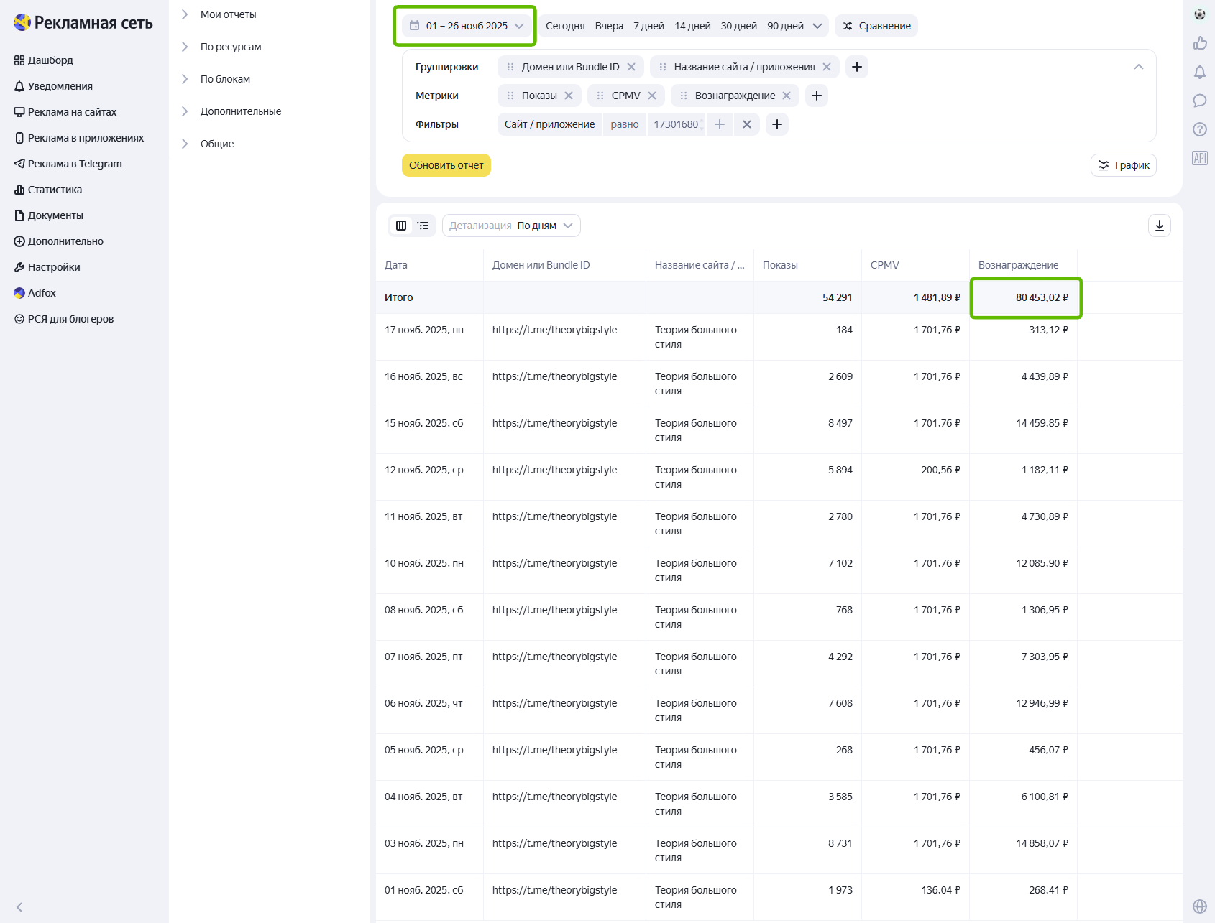
Task: Remove the CPMV metric chip
Action: click(x=652, y=96)
